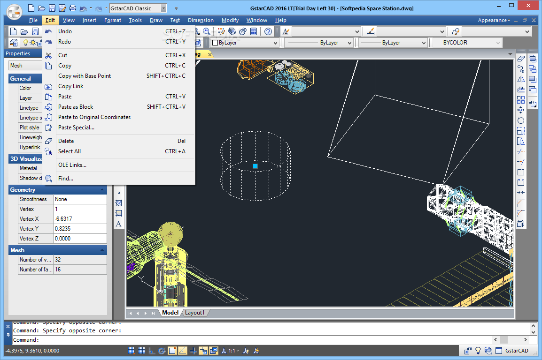
Task: Open the annotation scale 1:1 dropdown
Action: pyautogui.click(x=234, y=351)
